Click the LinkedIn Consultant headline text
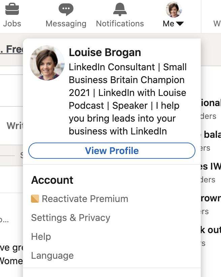221x277 pixels. pyautogui.click(x=128, y=99)
